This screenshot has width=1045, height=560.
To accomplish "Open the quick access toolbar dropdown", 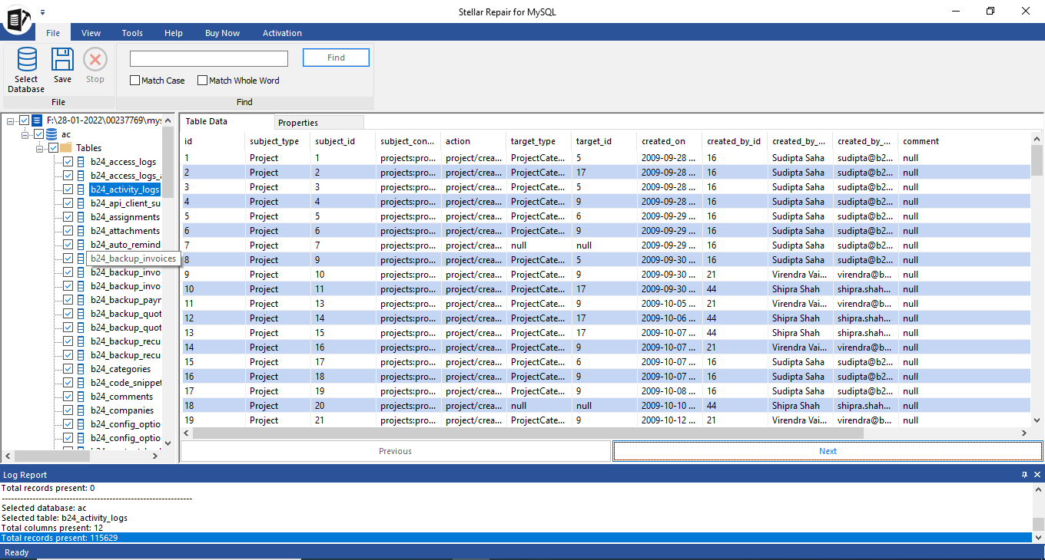I will point(42,12).
